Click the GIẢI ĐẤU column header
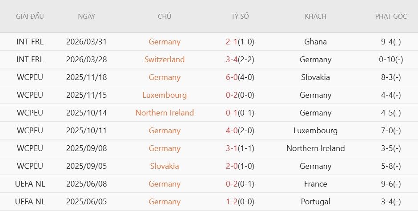 30,16
